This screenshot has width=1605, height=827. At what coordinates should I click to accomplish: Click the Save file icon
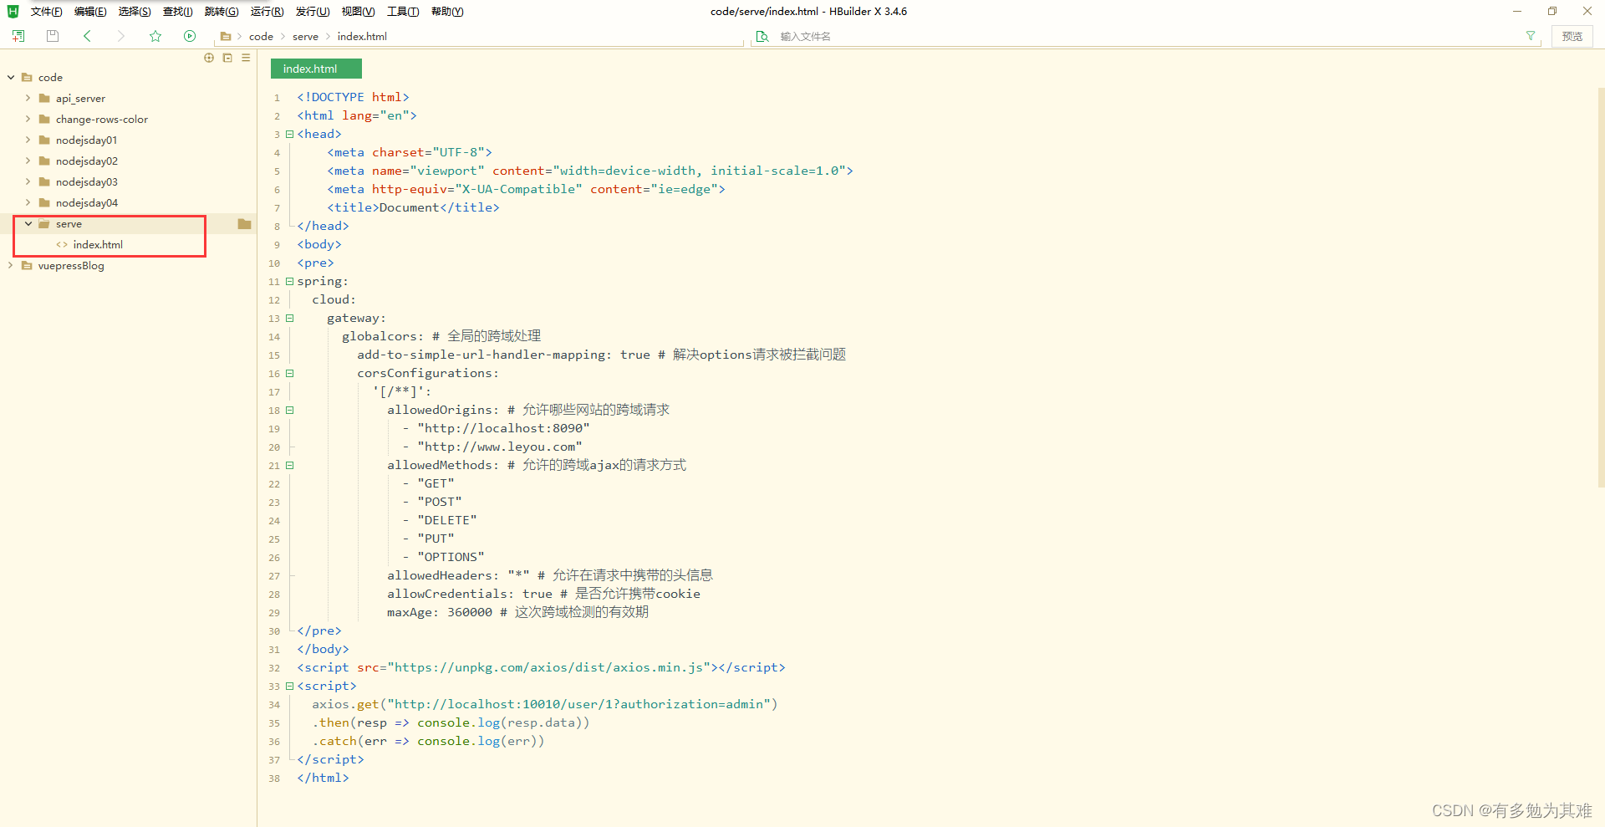point(53,36)
